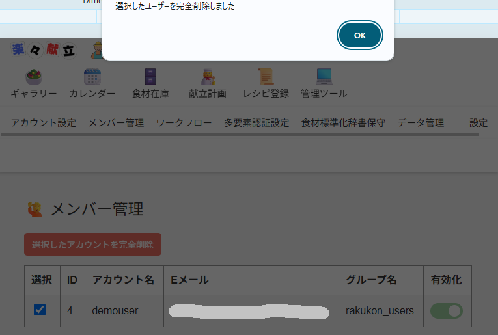Image resolution: width=498 pixels, height=335 pixels.
Task: Click the 管理ツール menu label
Action: click(324, 94)
